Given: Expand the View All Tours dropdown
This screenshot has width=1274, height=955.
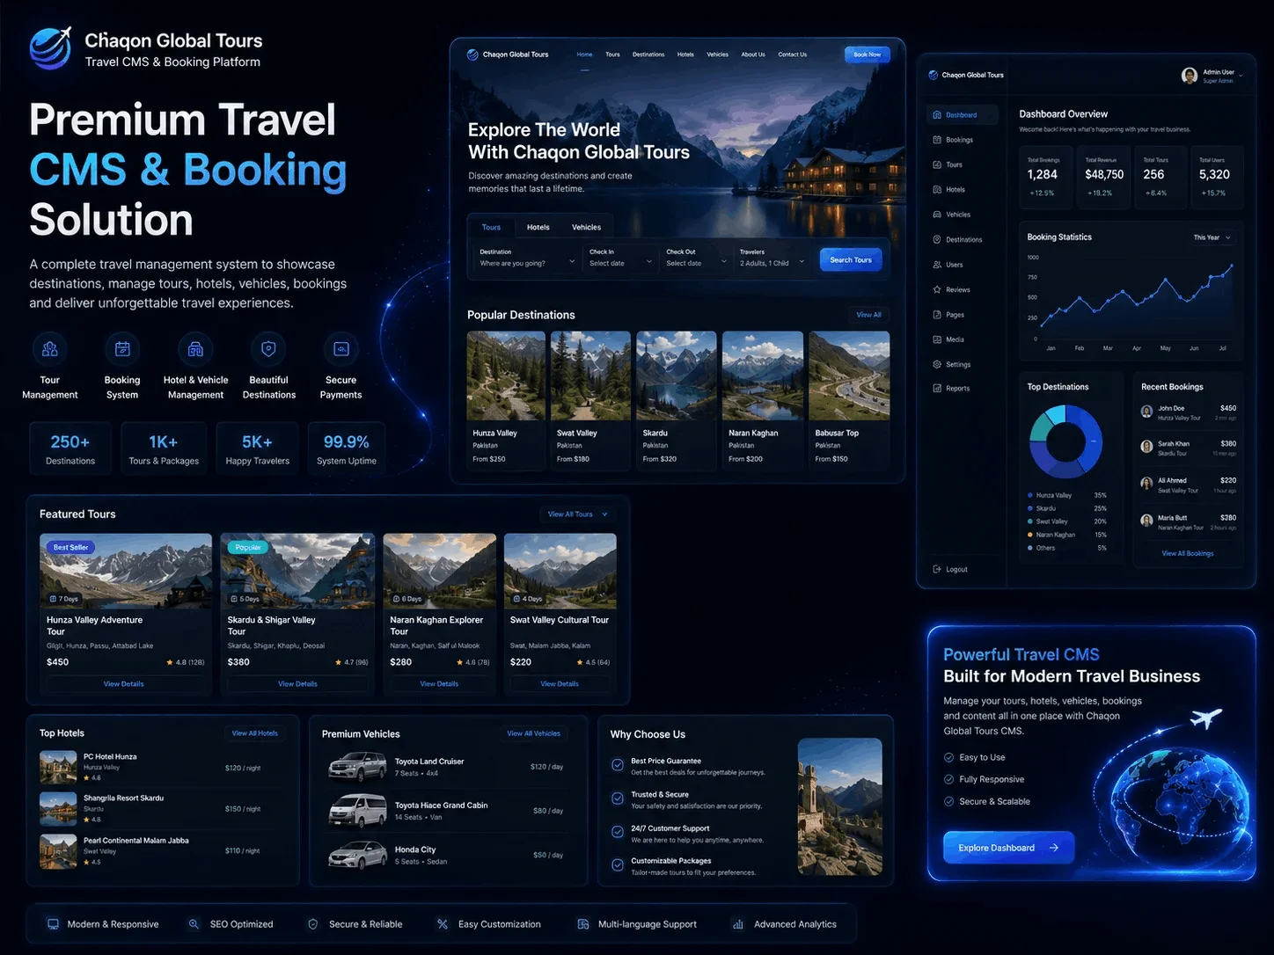Looking at the screenshot, I should [x=577, y=514].
